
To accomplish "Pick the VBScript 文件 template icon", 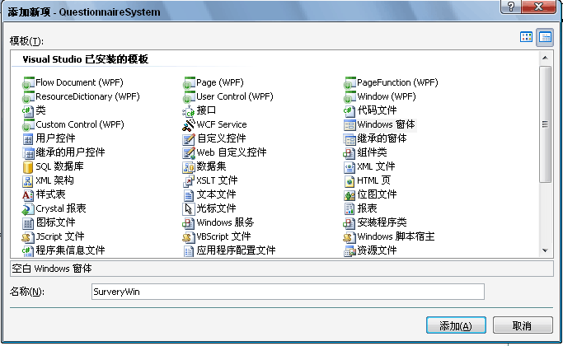I will tap(189, 237).
